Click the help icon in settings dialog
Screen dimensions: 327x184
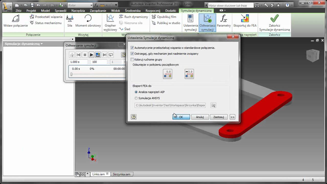pos(133,117)
